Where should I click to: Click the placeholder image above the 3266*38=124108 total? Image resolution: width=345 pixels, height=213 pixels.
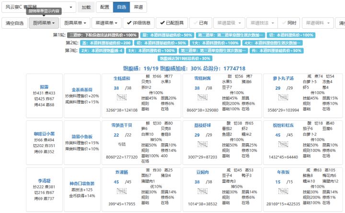pos(121,97)
